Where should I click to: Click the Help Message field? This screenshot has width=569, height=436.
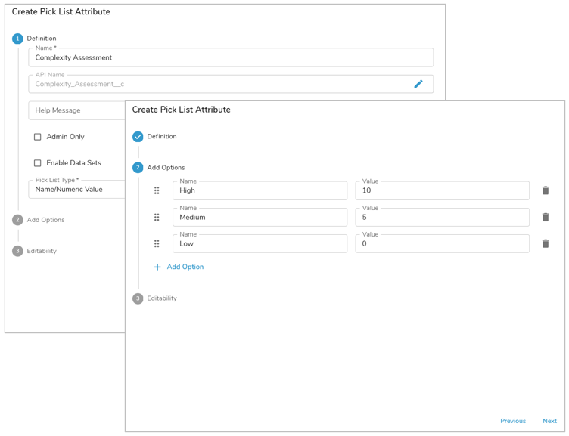pos(76,110)
